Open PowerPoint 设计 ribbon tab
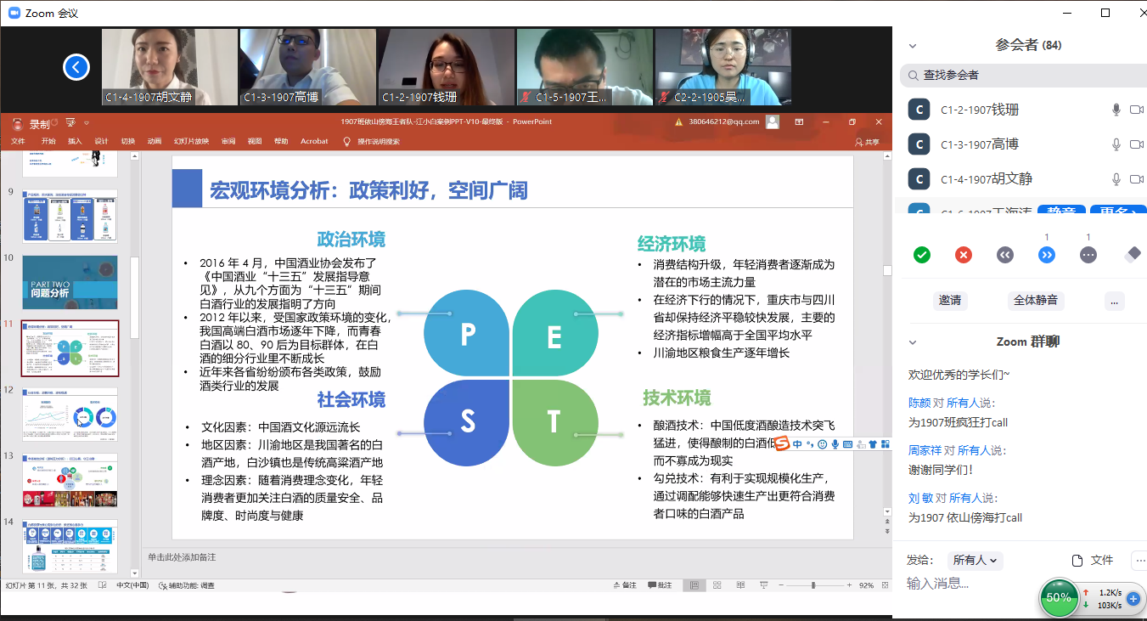Screen dimensions: 1147x621 pos(101,141)
